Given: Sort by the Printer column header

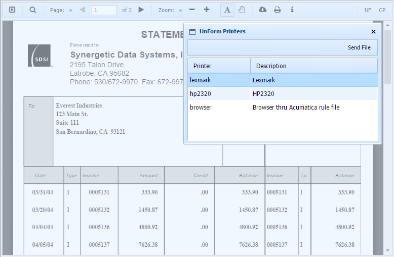Looking at the screenshot, I should (219, 66).
